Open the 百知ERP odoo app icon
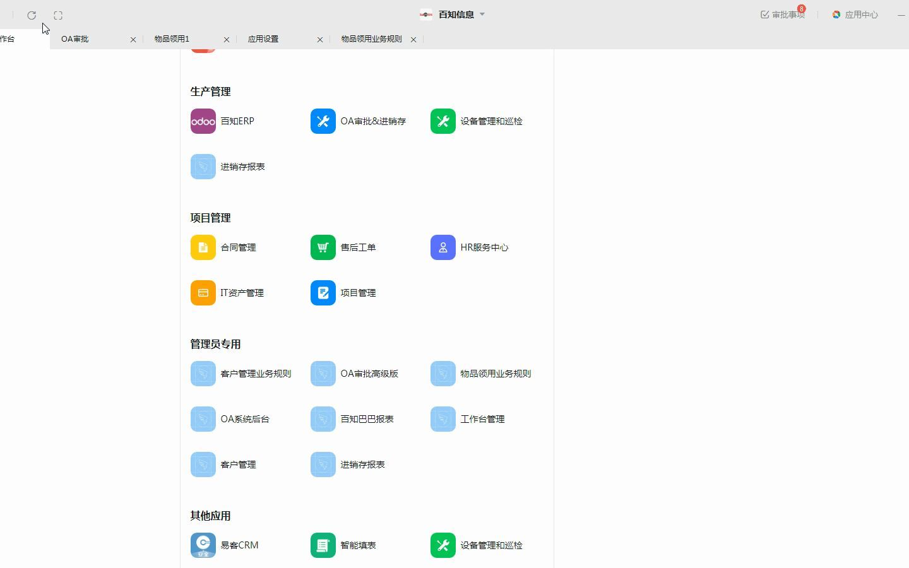Image resolution: width=909 pixels, height=568 pixels. coord(203,121)
